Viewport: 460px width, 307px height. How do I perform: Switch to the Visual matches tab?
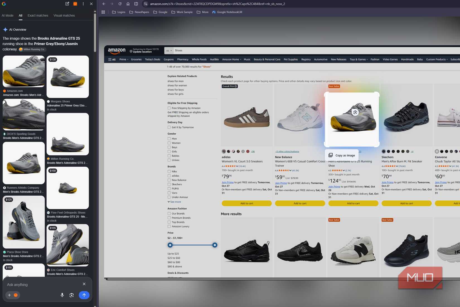tap(64, 15)
